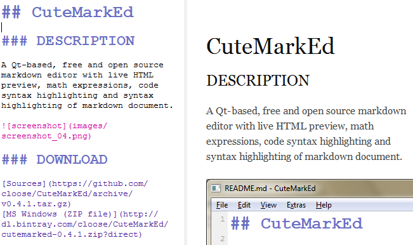
Task: Click line number 2 in embedded editor
Action: (x=223, y=239)
